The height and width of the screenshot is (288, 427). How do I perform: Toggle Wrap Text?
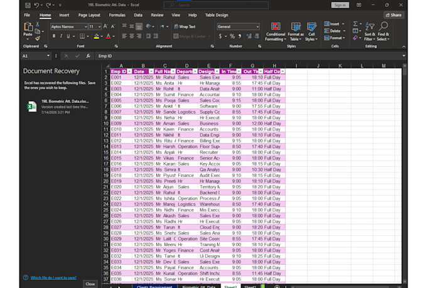coord(185,26)
